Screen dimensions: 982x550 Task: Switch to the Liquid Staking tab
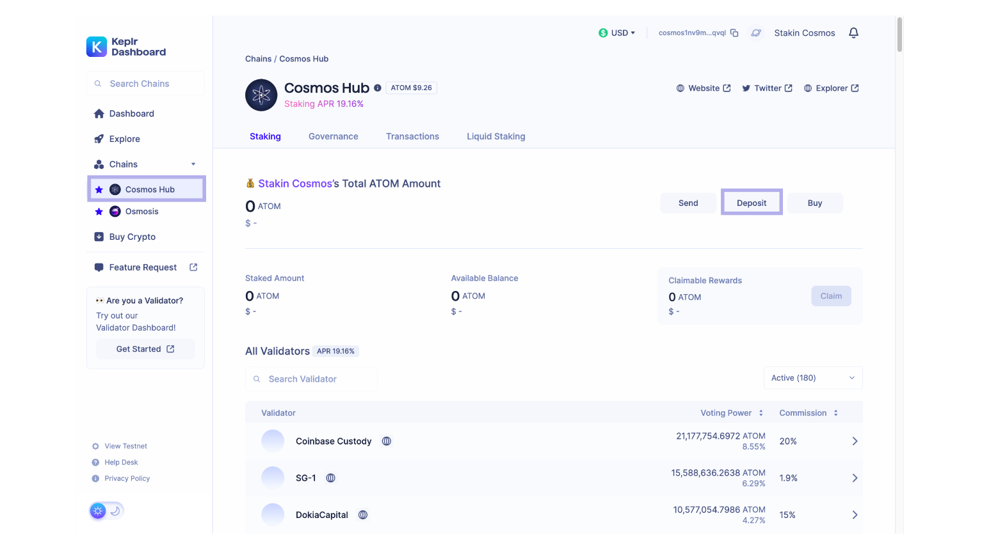pos(496,136)
